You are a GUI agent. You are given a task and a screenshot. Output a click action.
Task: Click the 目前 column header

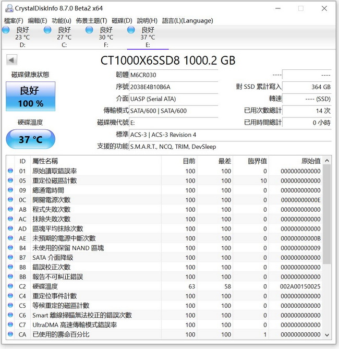click(179, 161)
